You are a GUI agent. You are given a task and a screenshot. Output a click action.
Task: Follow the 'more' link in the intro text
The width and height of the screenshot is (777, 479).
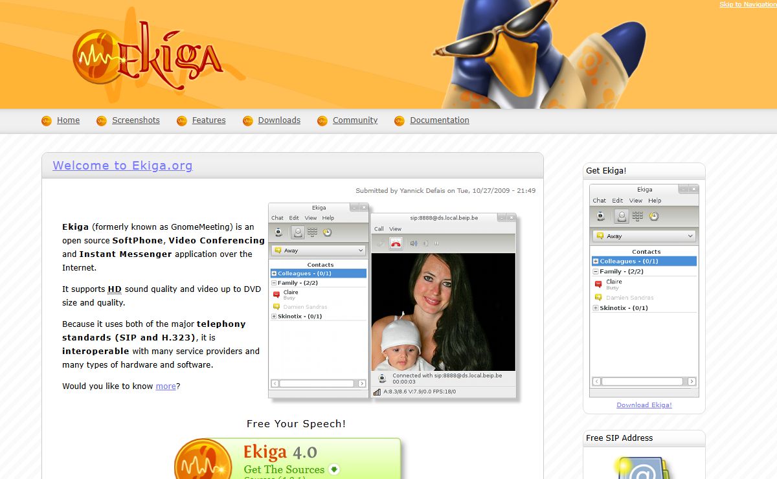click(166, 386)
